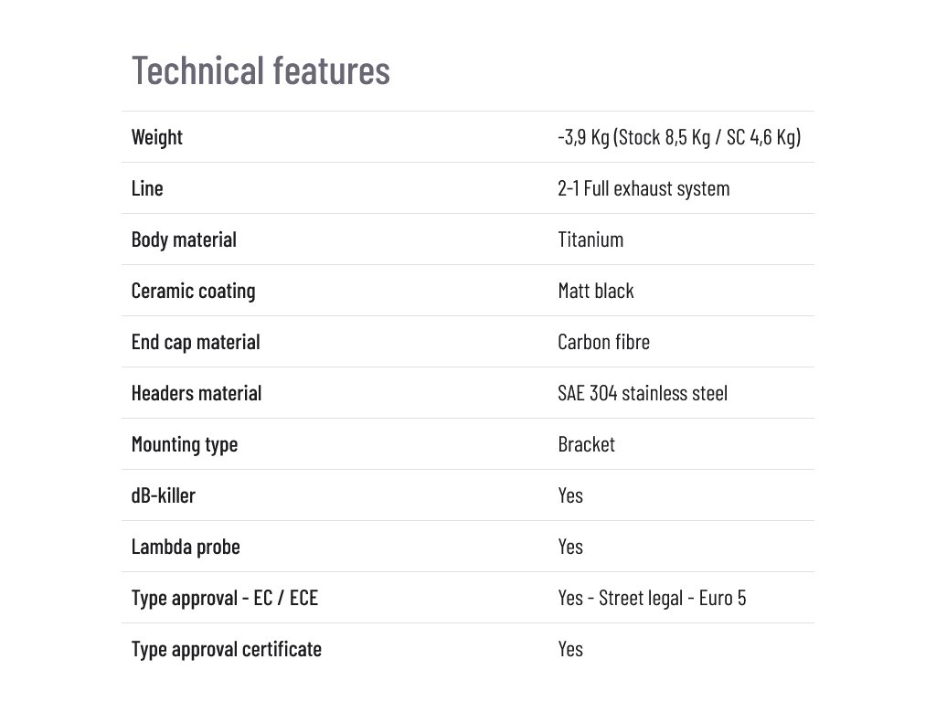The width and height of the screenshot is (936, 702).
Task: Click the Lambda probe label
Action: [x=186, y=548]
